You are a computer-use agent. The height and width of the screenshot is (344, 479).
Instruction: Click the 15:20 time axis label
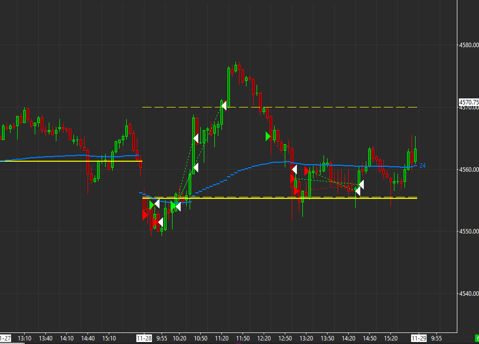coord(391,338)
